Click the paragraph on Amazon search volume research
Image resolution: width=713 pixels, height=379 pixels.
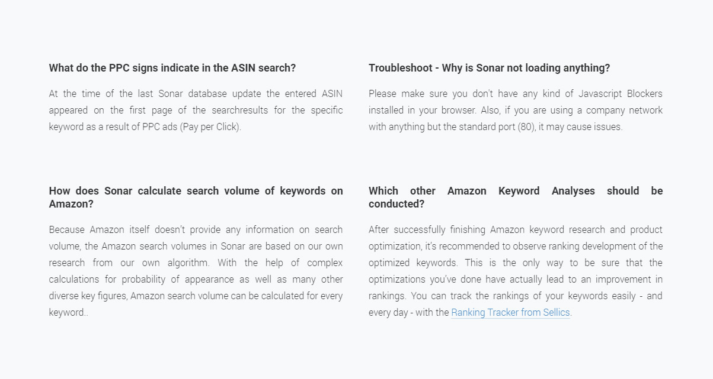(196, 271)
